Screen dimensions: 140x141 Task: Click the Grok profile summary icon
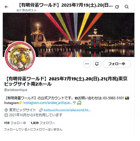click(117, 7)
